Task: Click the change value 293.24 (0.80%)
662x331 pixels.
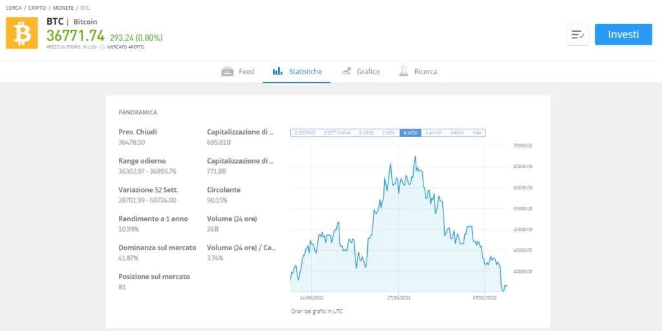Action: point(136,37)
